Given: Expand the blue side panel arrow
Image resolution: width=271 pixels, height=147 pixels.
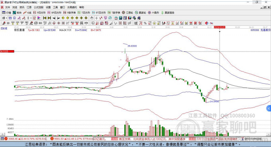Looking at the screenshot, I should [x=269, y=109].
